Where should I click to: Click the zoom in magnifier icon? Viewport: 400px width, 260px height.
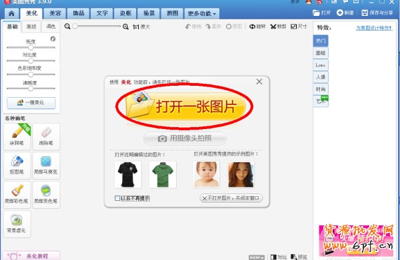125,27
